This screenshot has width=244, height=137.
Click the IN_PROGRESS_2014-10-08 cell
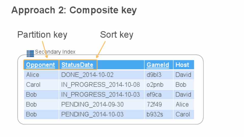point(100,85)
